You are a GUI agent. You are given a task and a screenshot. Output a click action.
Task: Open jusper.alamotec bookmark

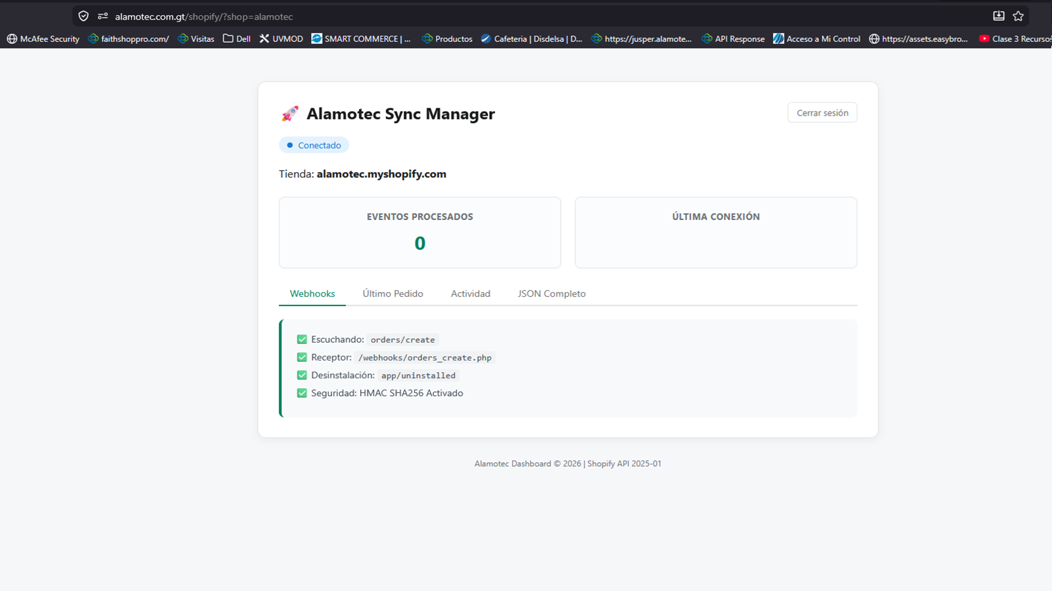641,39
